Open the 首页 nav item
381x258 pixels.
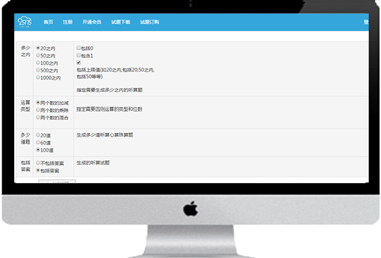click(48, 22)
